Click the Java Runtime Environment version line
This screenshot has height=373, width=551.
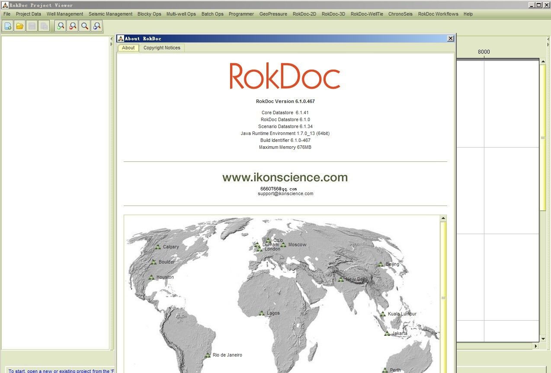coord(285,134)
